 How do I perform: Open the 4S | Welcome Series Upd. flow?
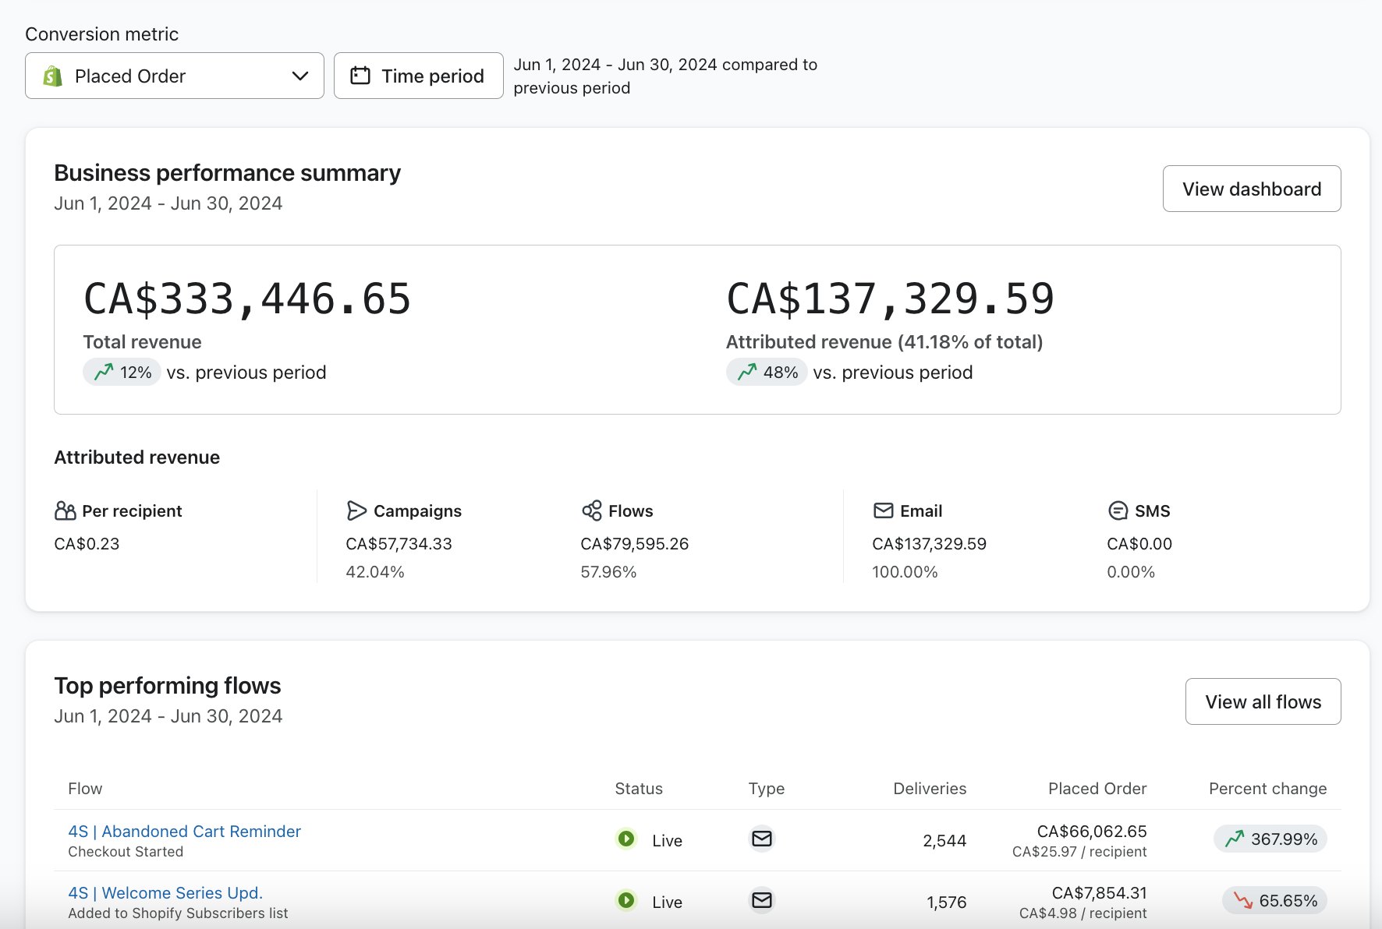pos(165,892)
